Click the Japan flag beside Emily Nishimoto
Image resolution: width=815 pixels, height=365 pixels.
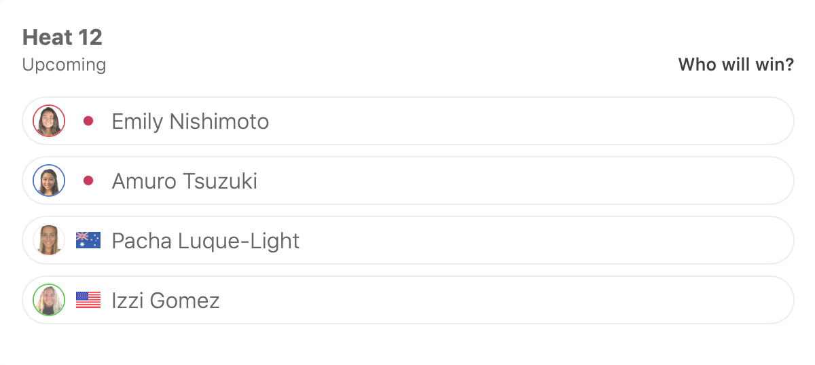(x=88, y=121)
